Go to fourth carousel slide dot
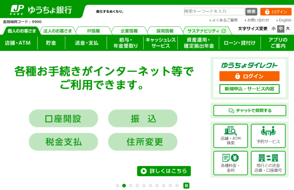This screenshot has height=190, width=294. point(137,185)
